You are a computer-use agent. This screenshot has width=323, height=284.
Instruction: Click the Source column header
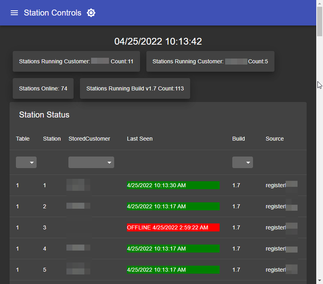click(x=274, y=139)
